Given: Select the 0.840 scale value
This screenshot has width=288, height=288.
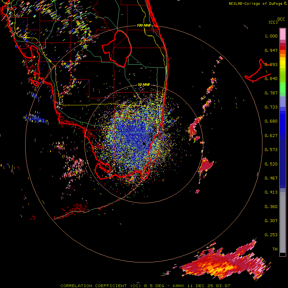Looking at the screenshot, I should click(271, 79).
